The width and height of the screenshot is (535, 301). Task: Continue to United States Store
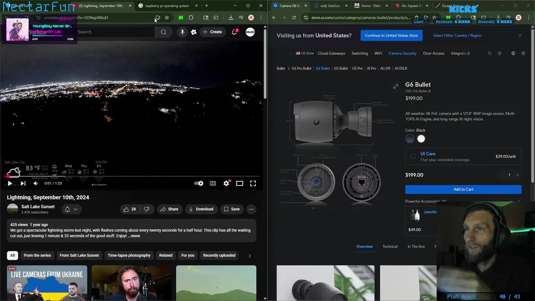(392, 36)
